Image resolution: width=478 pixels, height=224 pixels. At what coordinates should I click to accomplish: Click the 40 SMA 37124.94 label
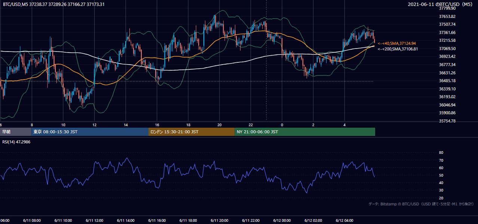(397, 43)
